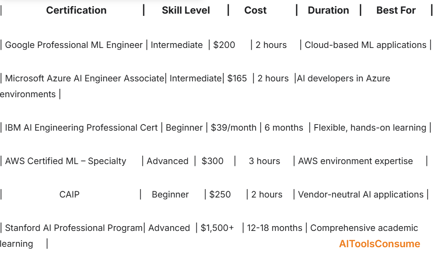Click AWS Certified ML – Specialty
435x256 pixels.
coord(65,161)
